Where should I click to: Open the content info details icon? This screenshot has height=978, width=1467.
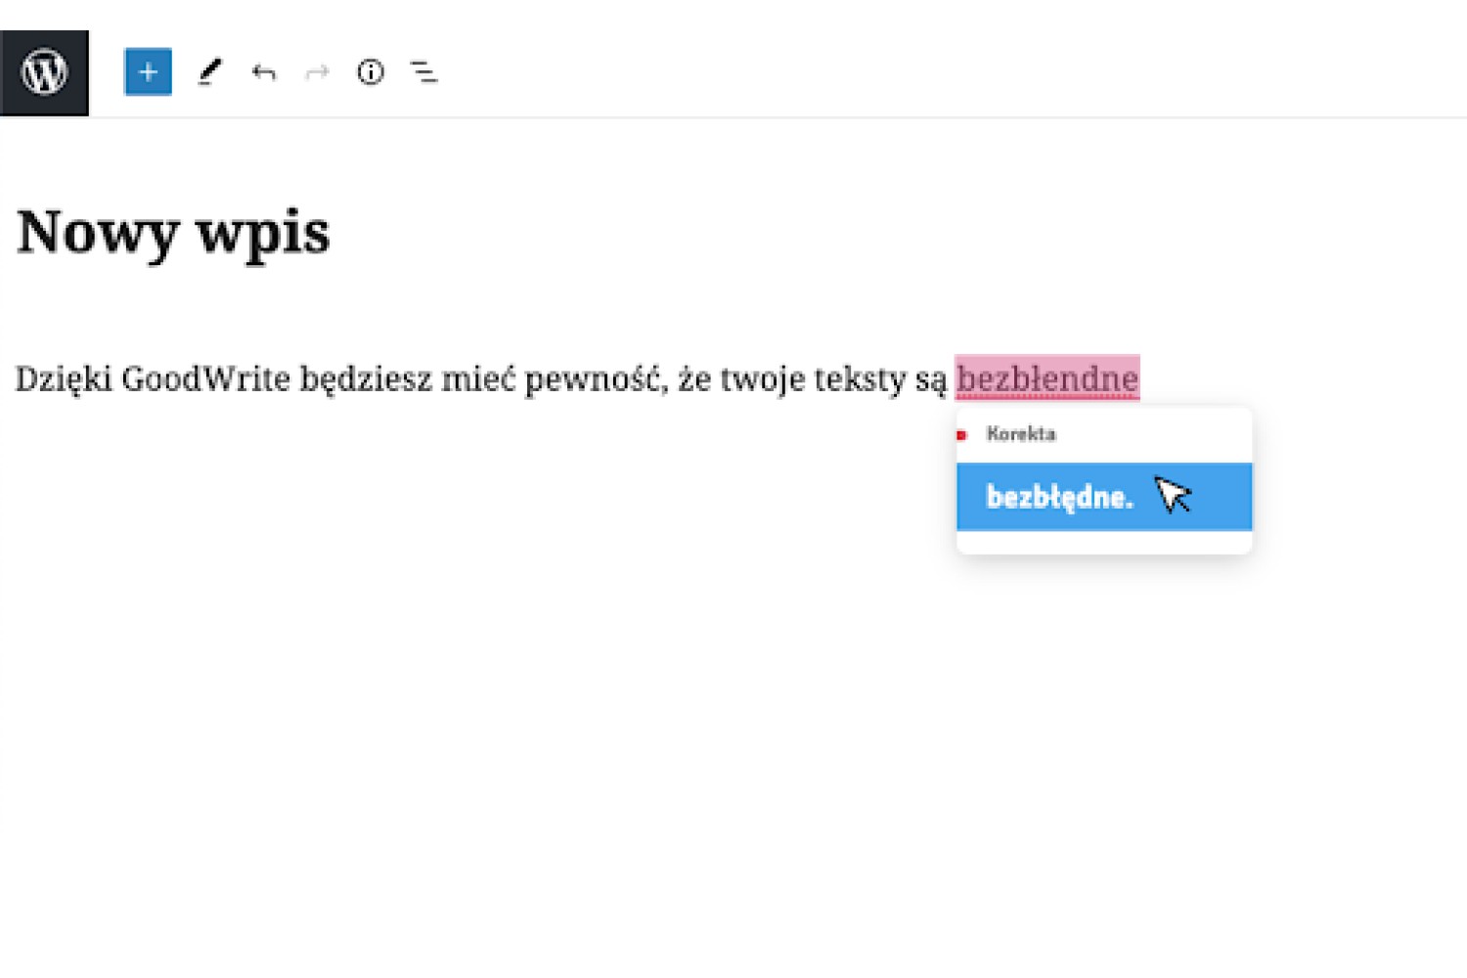[371, 72]
